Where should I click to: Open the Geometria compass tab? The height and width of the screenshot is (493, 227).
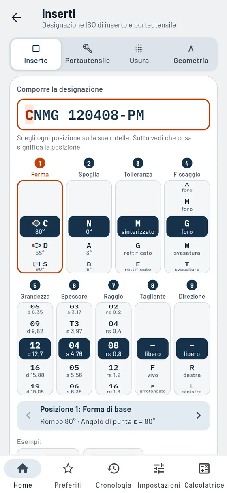(191, 55)
